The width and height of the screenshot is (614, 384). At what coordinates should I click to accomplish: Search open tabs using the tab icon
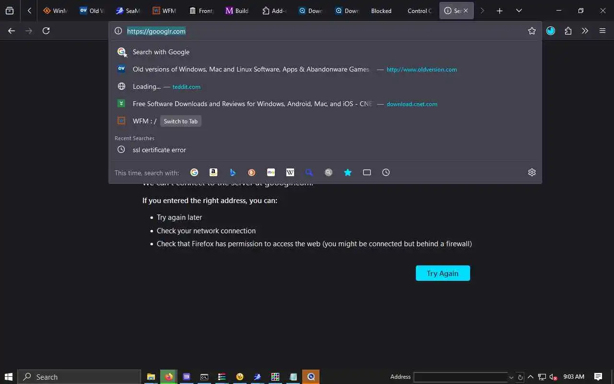point(367,172)
